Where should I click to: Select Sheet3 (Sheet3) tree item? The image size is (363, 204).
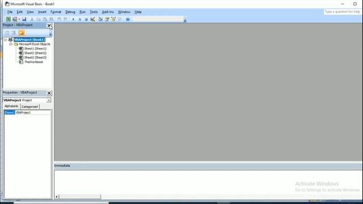pos(35,57)
